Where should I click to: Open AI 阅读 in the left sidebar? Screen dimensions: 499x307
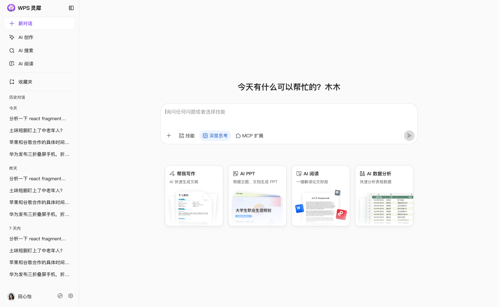point(26,64)
